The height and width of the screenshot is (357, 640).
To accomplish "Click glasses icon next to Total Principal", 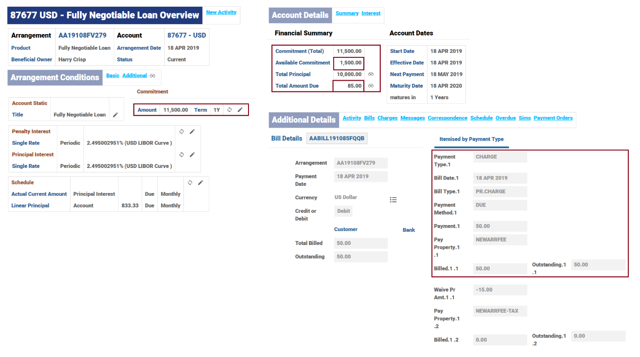I will click(371, 74).
